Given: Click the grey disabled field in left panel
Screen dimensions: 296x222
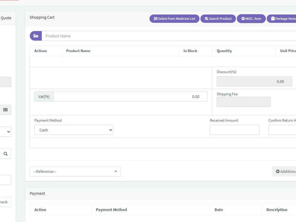Looking at the screenshot, I should 5,82.
